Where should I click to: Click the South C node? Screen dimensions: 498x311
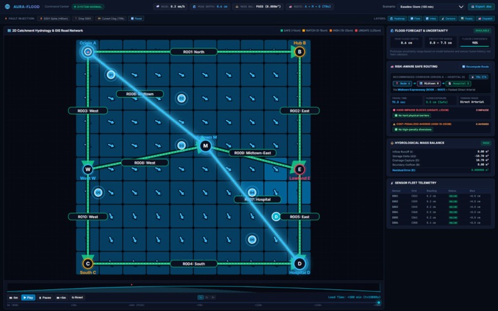coord(88,263)
